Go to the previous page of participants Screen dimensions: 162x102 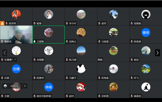pyautogui.click(x=5, y=53)
